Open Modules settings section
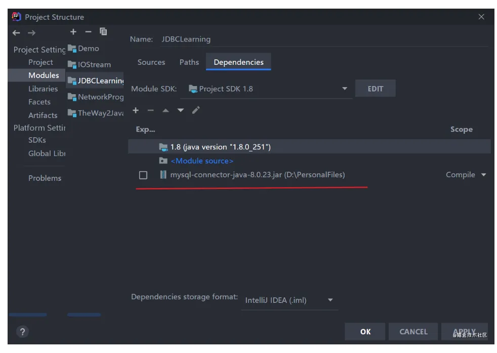The width and height of the screenshot is (497, 353). pos(37,75)
